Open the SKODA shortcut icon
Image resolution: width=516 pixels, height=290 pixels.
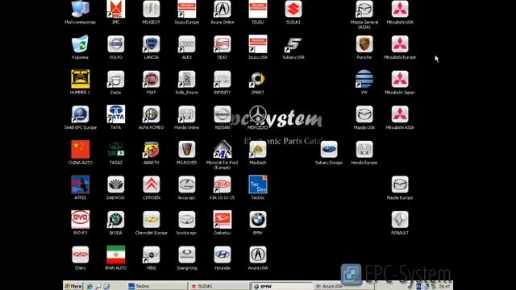[x=116, y=220]
